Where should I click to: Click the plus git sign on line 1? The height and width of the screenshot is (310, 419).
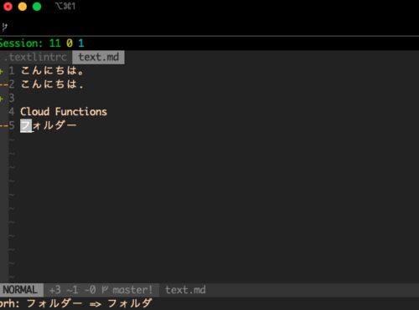(x=2, y=71)
